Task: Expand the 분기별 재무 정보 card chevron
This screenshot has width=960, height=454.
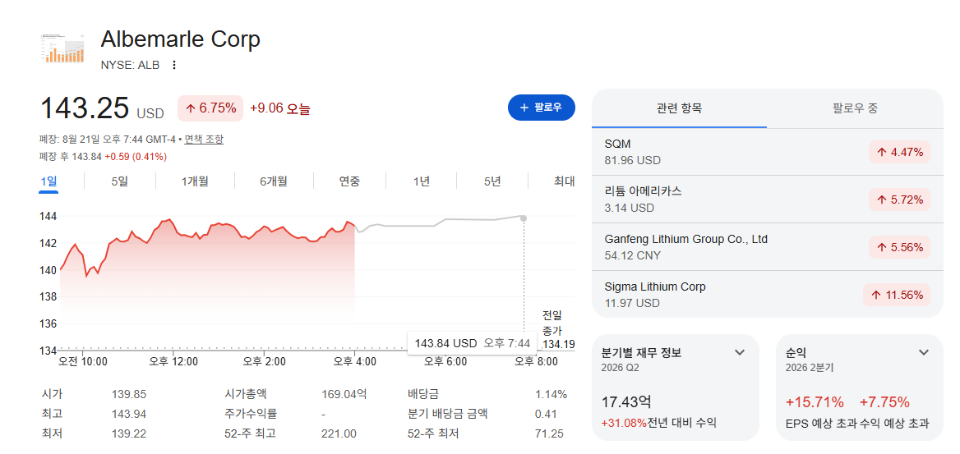Action: (x=740, y=352)
